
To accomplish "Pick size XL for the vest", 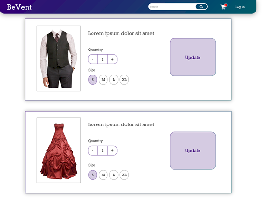I will pos(124,80).
